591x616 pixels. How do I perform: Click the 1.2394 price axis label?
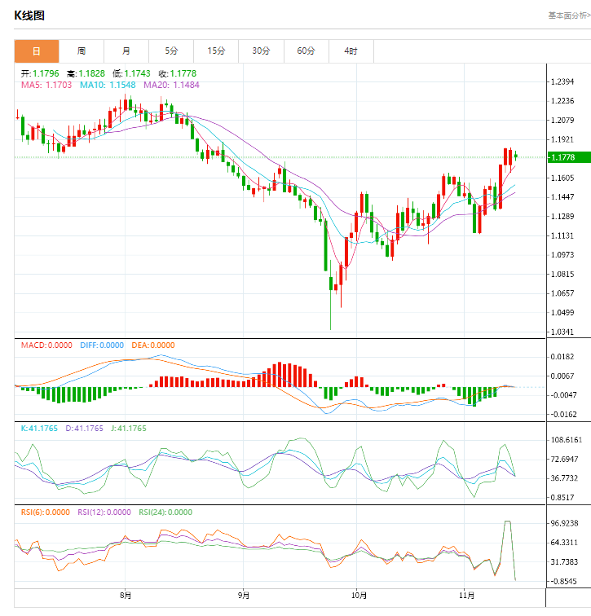[562, 81]
